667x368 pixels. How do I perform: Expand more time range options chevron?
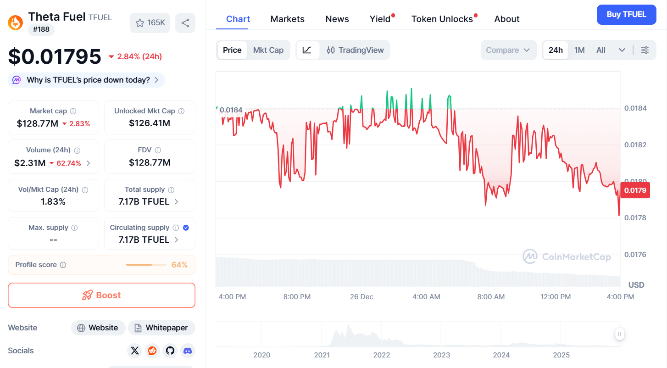point(622,50)
